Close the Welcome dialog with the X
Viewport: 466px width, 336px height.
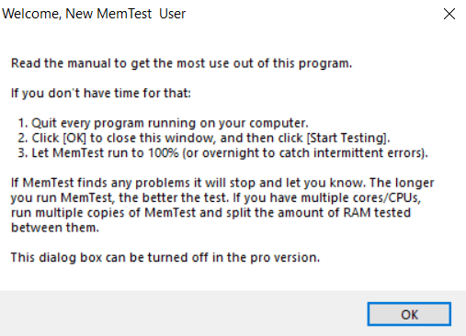click(449, 14)
